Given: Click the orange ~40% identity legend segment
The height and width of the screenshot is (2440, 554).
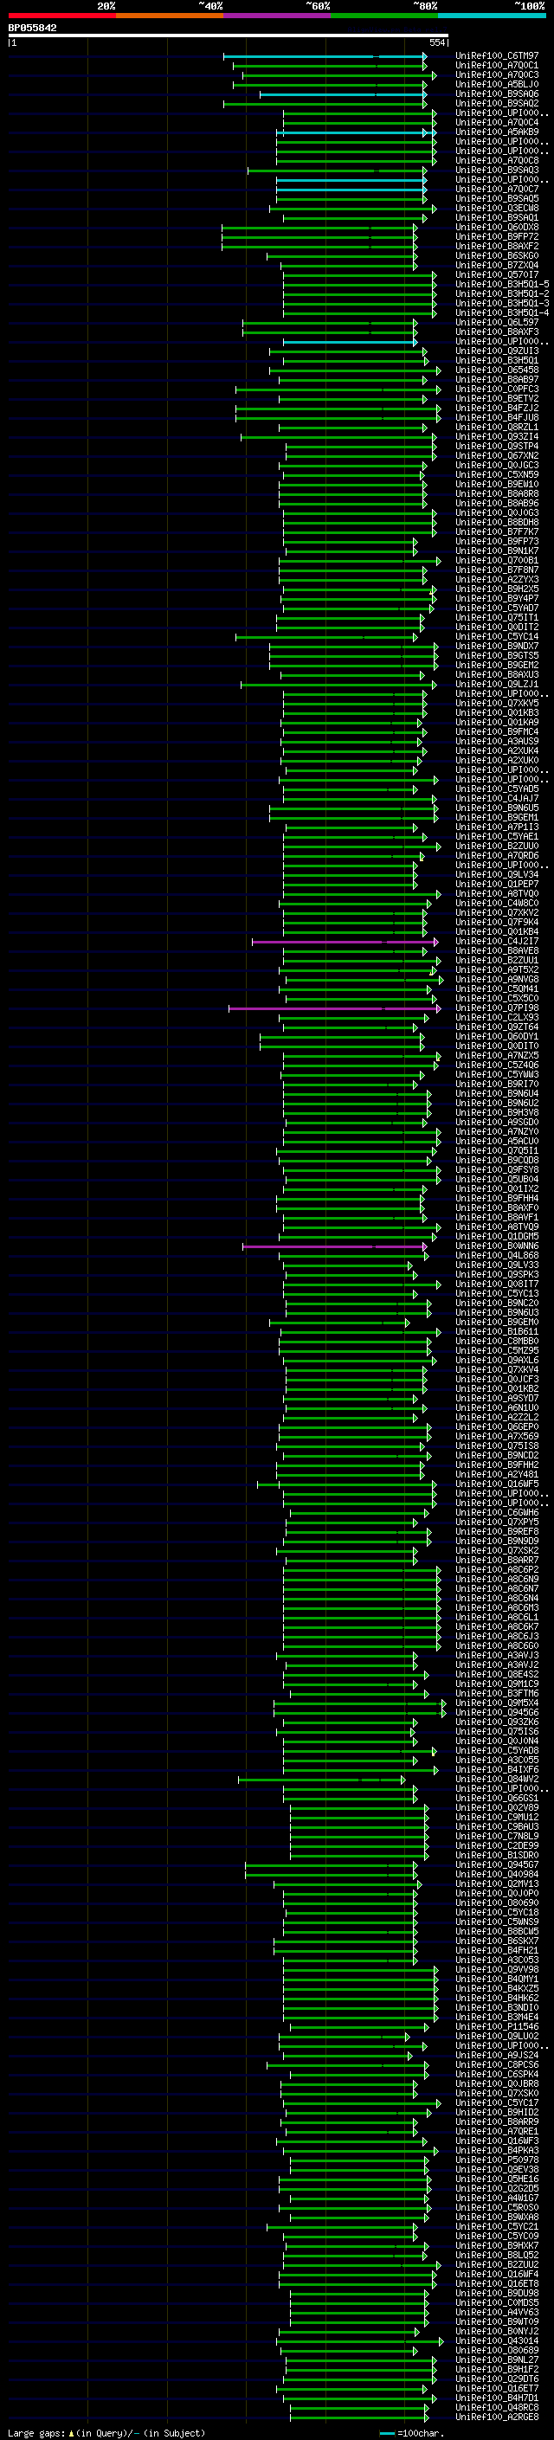Looking at the screenshot, I should pyautogui.click(x=170, y=16).
